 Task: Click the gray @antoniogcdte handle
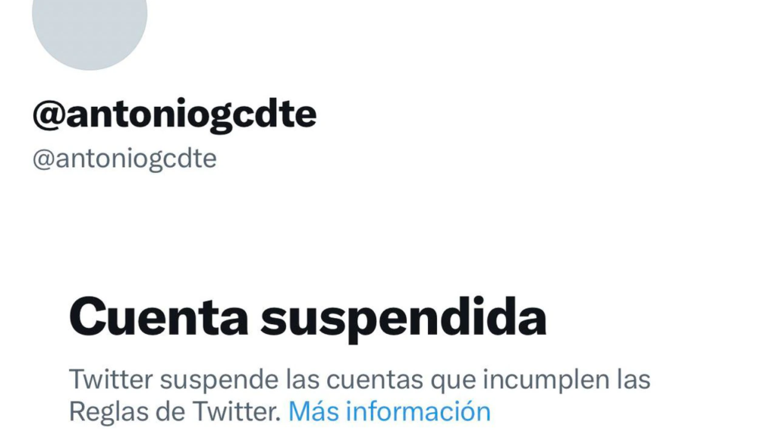(124, 159)
